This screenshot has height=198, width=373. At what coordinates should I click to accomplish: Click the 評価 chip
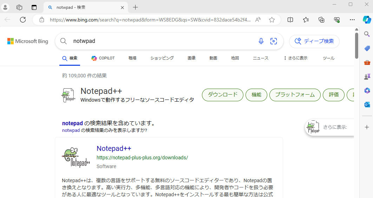point(334,95)
